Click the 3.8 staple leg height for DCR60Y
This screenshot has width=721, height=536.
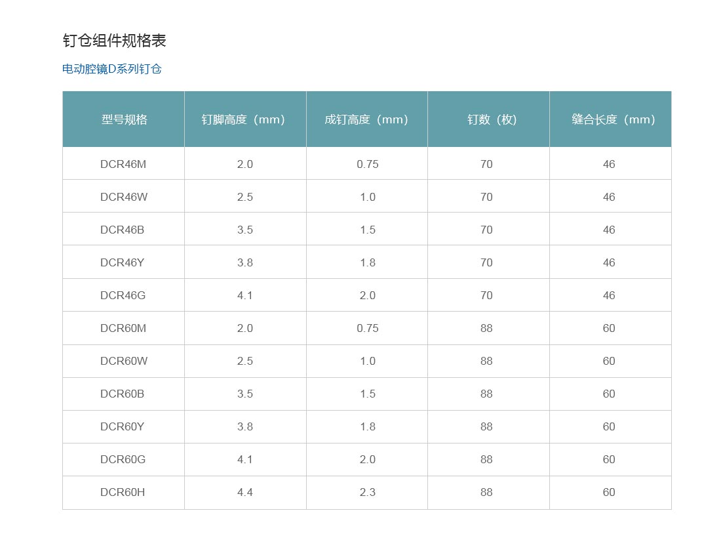tap(245, 426)
